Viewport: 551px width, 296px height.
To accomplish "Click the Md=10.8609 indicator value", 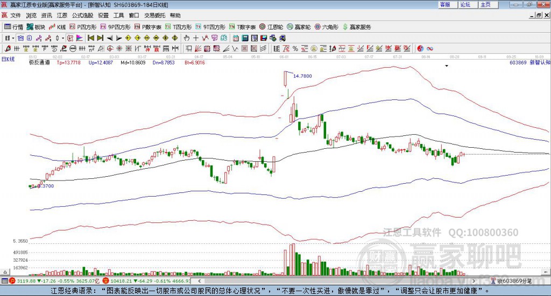I will click(133, 62).
